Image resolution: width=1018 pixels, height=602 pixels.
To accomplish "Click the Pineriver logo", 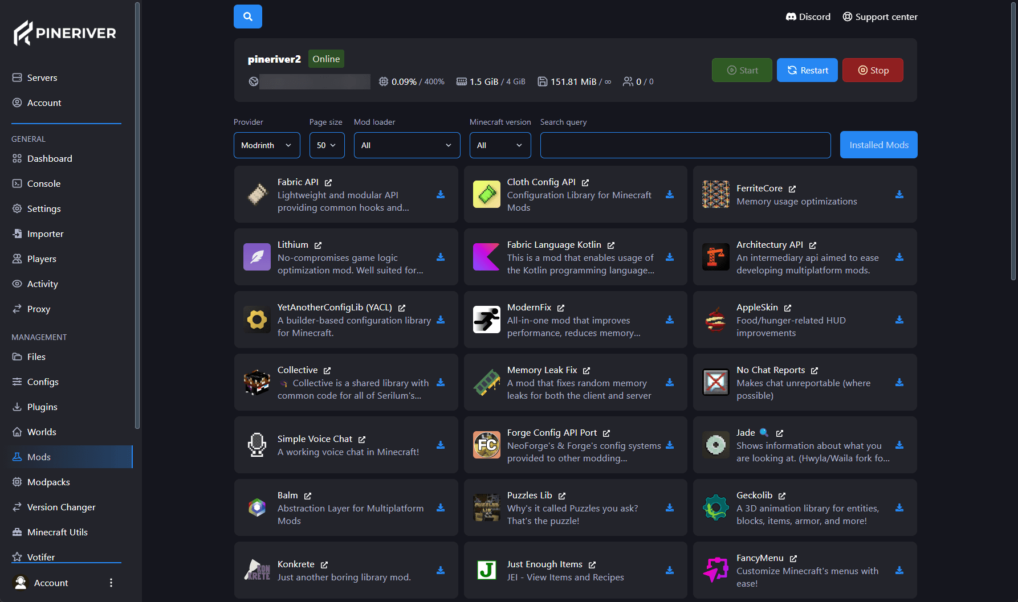I will coord(65,33).
